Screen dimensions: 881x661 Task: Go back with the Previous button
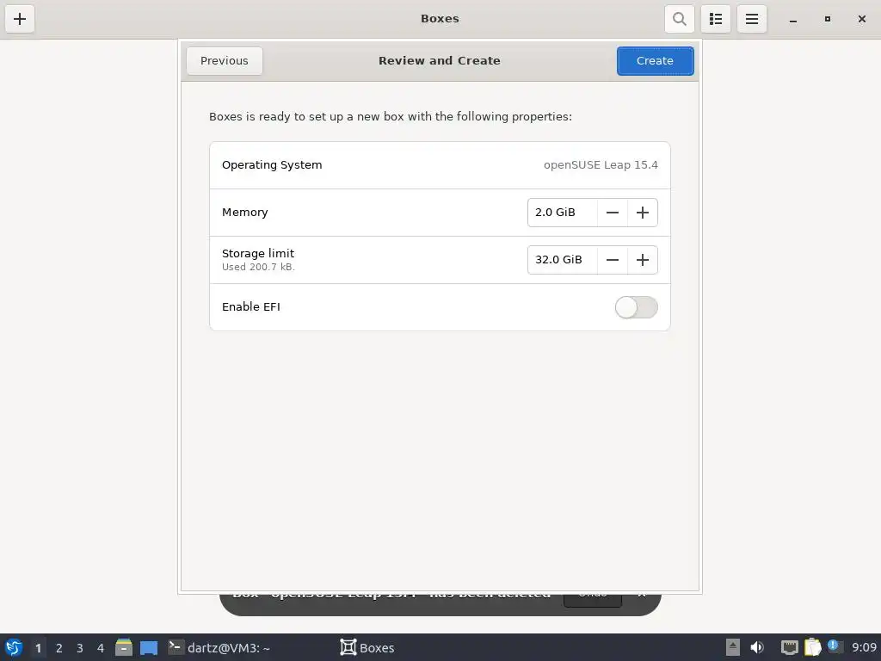coord(225,61)
